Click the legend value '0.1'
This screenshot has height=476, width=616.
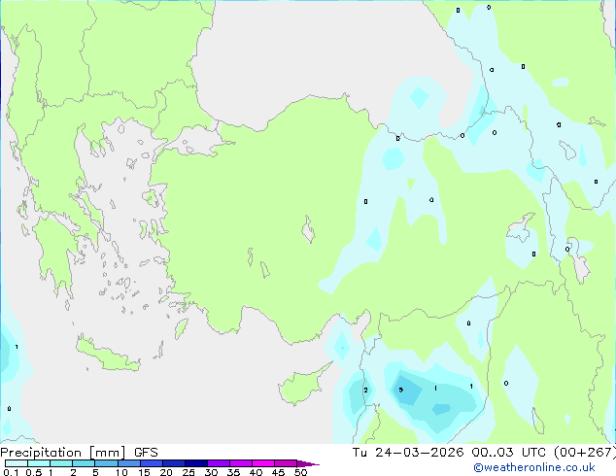coord(11,472)
